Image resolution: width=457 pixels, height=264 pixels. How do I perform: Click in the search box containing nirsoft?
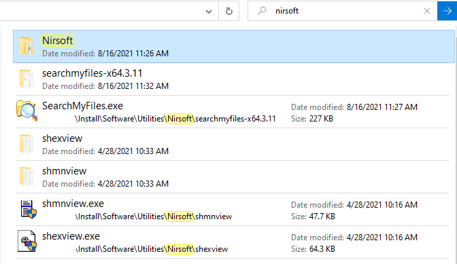(343, 11)
